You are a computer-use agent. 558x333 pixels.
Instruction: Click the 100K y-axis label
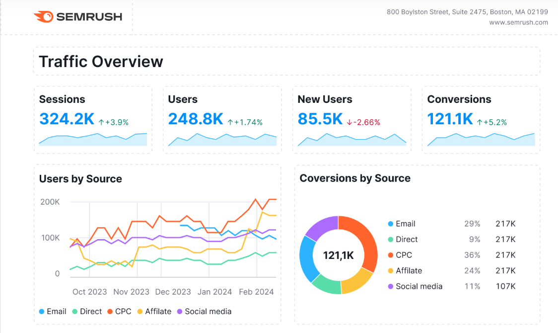point(50,238)
